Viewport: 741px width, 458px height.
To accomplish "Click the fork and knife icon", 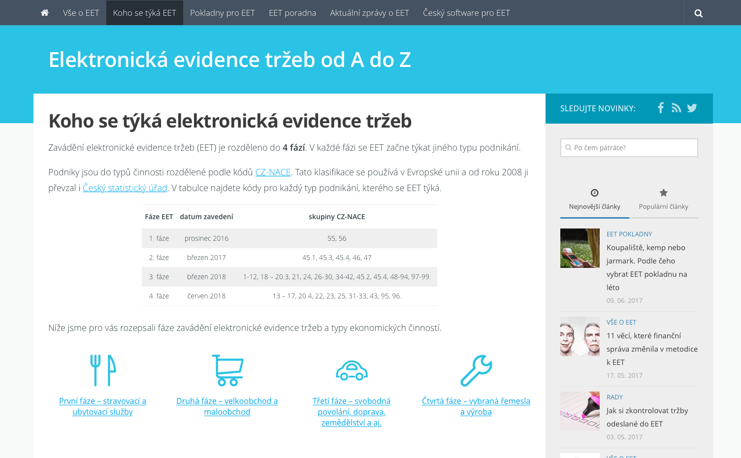I will point(103,370).
